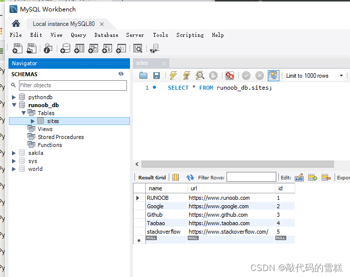Select the Views tree item
The width and height of the screenshot is (350, 277).
tap(45, 129)
